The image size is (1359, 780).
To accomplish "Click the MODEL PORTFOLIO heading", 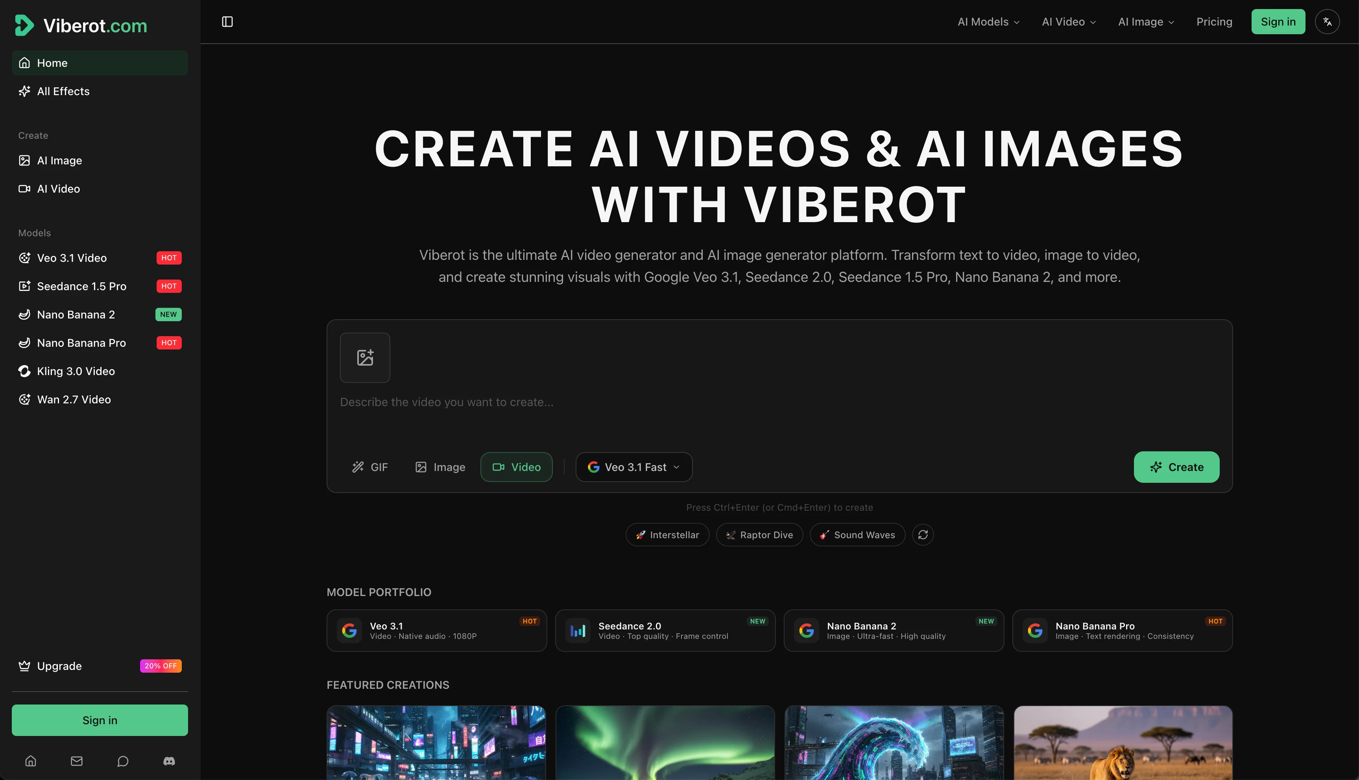I will 379,592.
